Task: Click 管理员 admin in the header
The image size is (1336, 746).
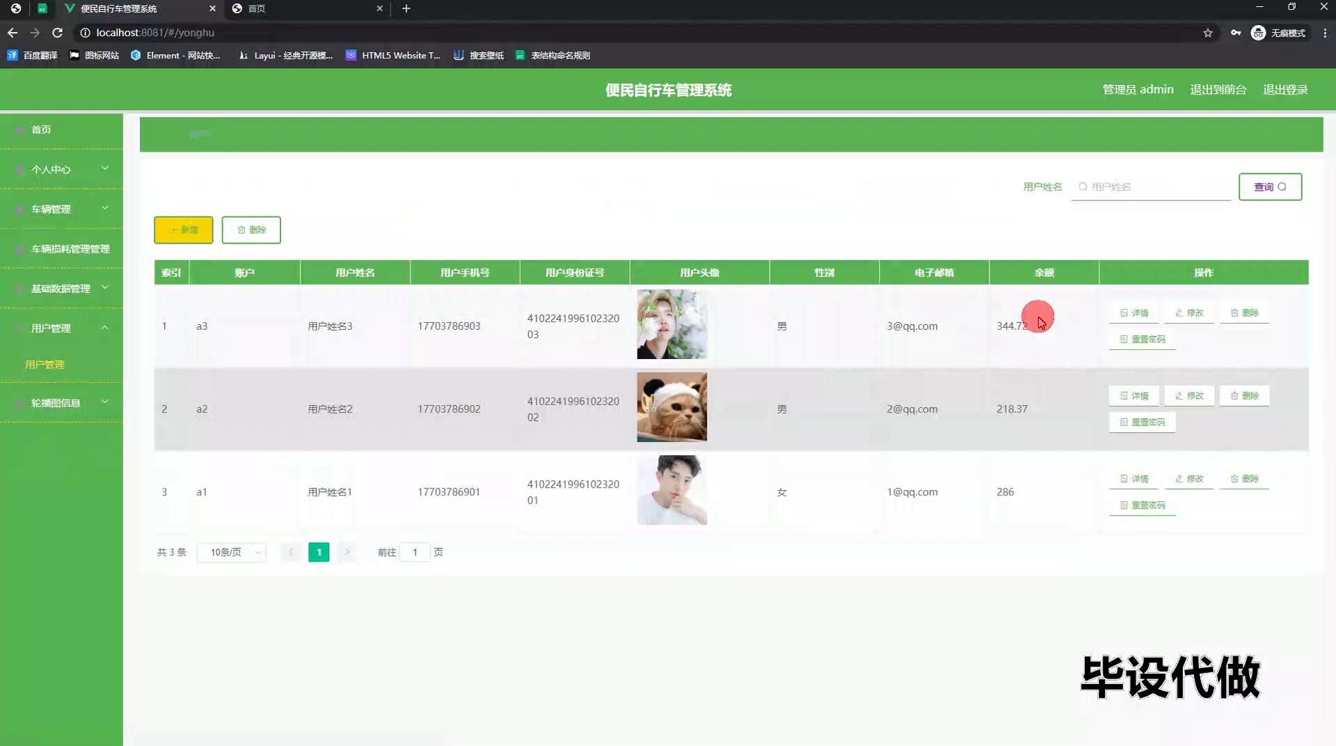Action: (1138, 90)
